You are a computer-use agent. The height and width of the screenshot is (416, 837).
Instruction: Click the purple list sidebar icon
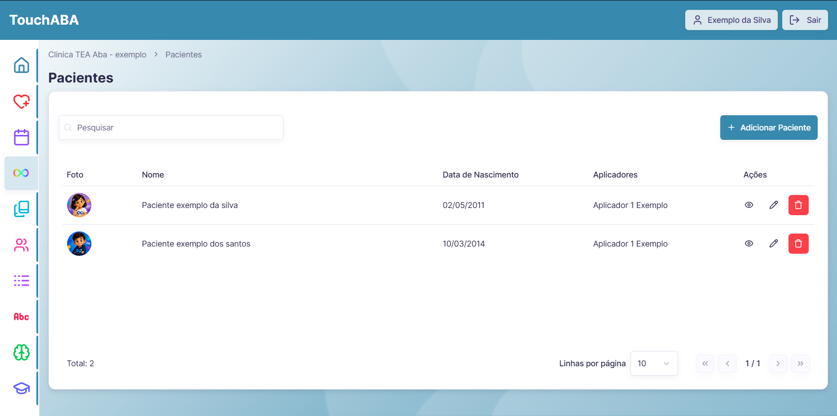click(x=21, y=281)
